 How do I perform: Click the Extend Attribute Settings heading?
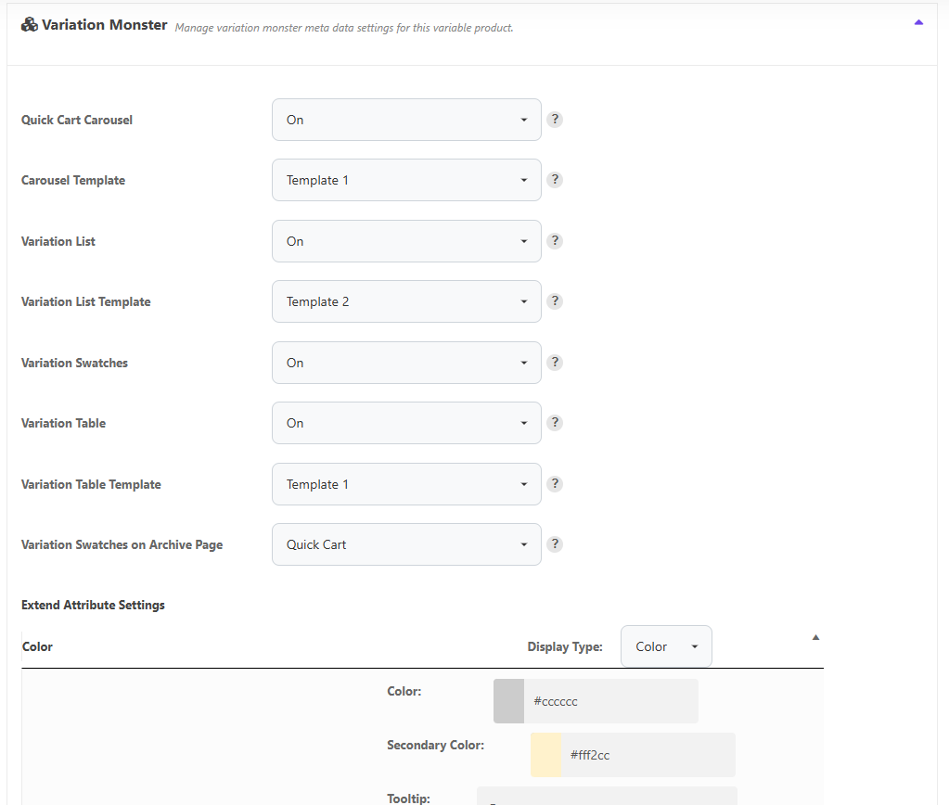click(x=93, y=605)
